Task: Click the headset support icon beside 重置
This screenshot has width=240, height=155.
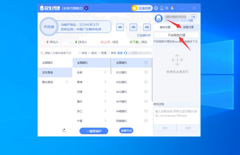Action: [x=125, y=53]
